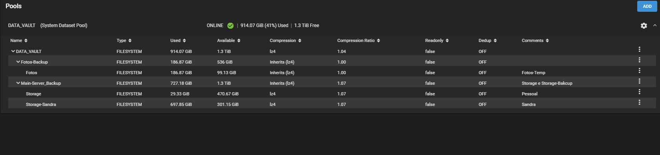Select the Storage-Sandra dataset row
This screenshot has height=155, width=660.
(332, 104)
